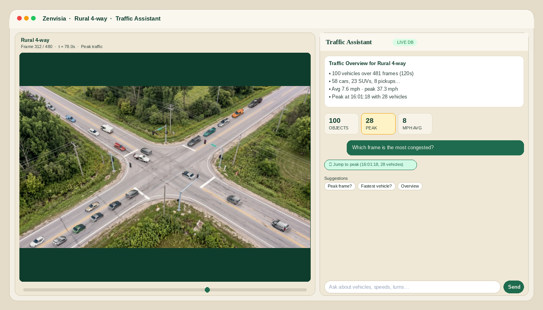Click the LIVE DB status badge

(x=405, y=42)
